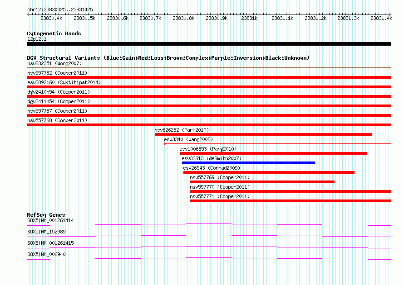
Task: Click the RefSeq Genes track title
Action: 46,215
